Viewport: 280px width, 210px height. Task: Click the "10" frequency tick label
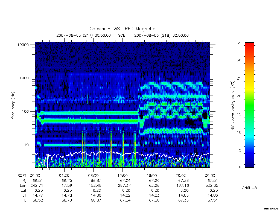click(x=27, y=145)
